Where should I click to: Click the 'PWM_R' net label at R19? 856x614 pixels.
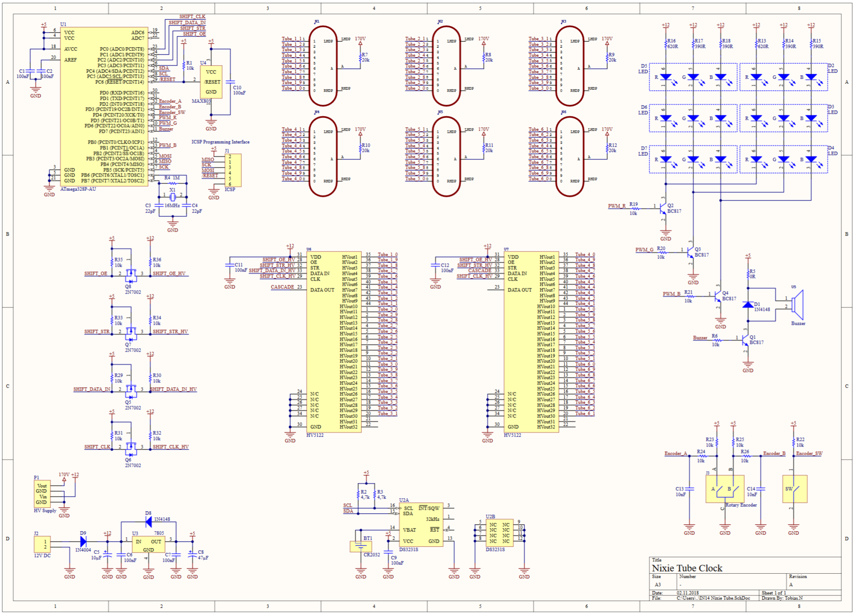coord(617,206)
